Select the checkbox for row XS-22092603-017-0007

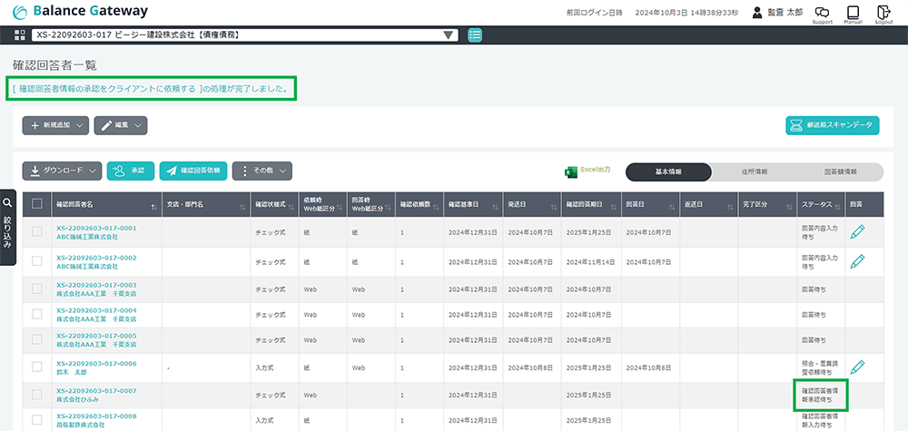37,395
